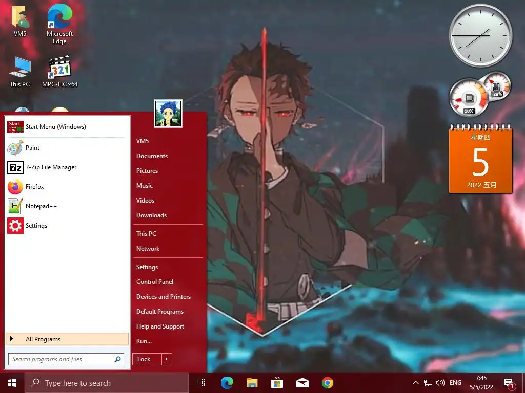This screenshot has height=393, width=525.
Task: Open Devices and Printers
Action: pos(164,297)
